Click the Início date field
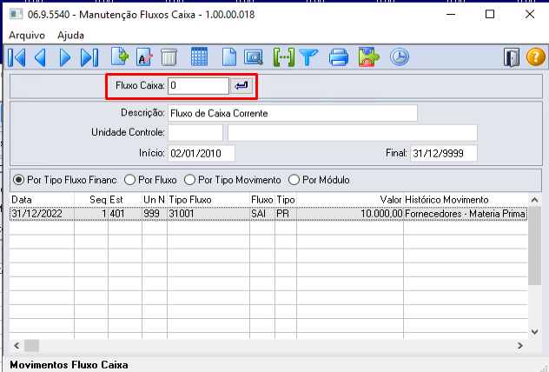 (202, 154)
